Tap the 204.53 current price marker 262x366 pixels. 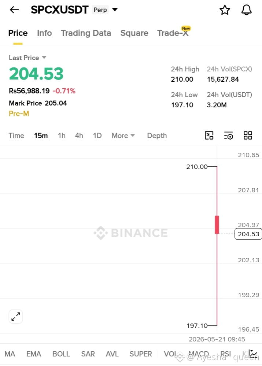coord(248,234)
